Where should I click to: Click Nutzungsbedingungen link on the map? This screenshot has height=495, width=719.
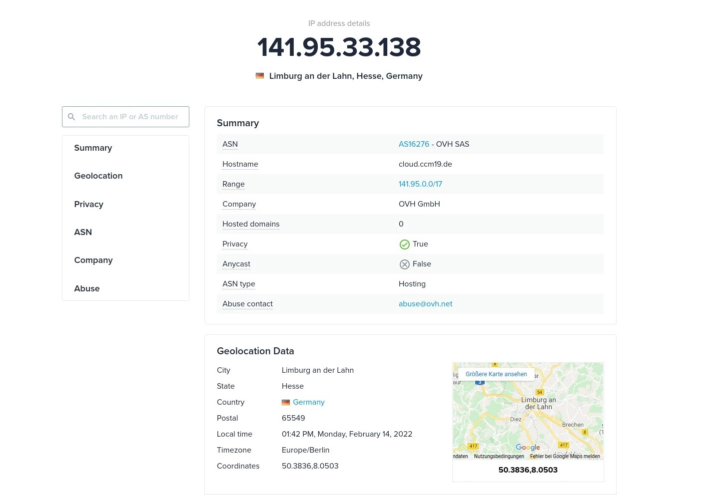tap(499, 456)
